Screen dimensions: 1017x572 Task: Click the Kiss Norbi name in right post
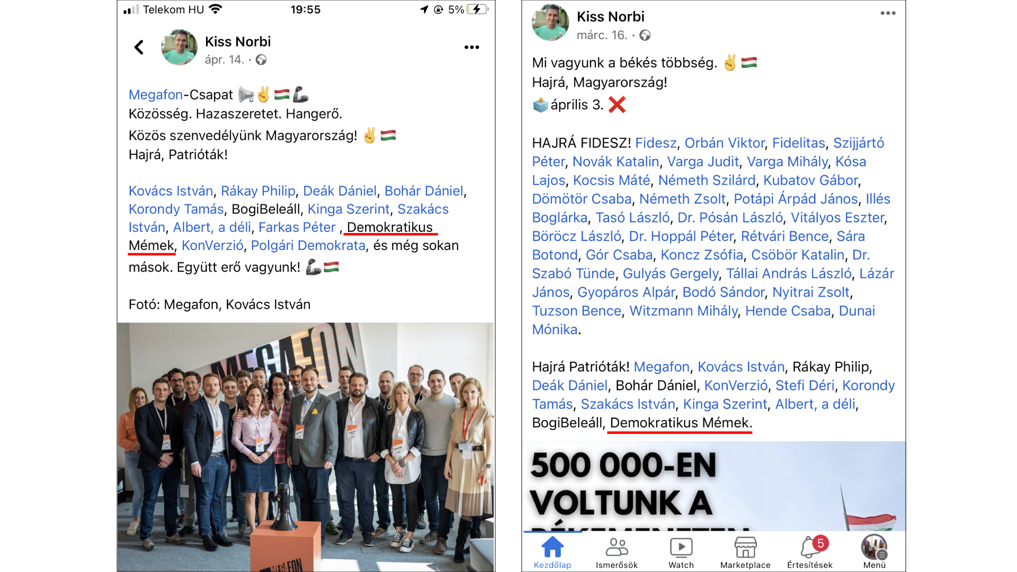tap(610, 17)
